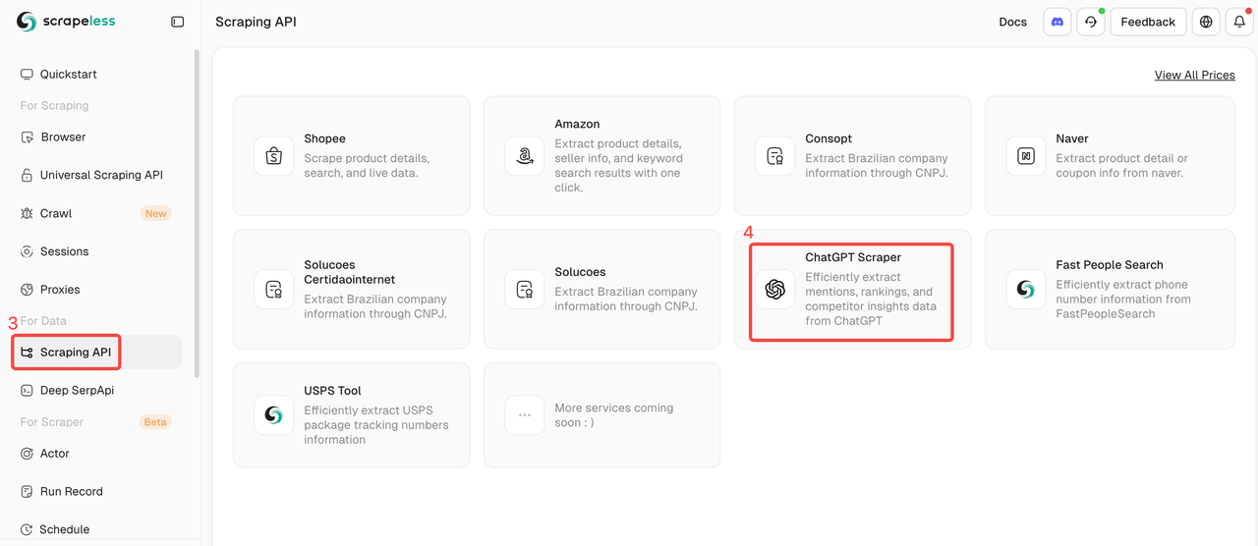Image resolution: width=1258 pixels, height=546 pixels.
Task: Click the Amazon logo icon
Action: (525, 156)
